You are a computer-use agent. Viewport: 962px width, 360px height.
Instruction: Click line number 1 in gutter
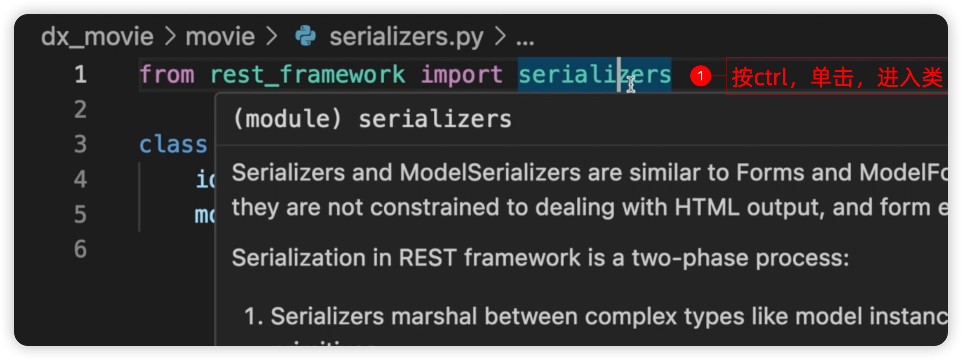pos(81,74)
